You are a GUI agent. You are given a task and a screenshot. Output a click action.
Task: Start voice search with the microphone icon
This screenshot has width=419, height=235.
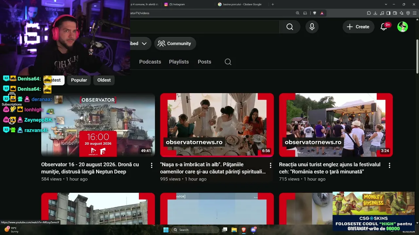(x=312, y=27)
